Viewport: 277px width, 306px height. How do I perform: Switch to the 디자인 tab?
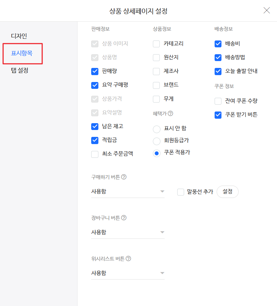click(19, 36)
